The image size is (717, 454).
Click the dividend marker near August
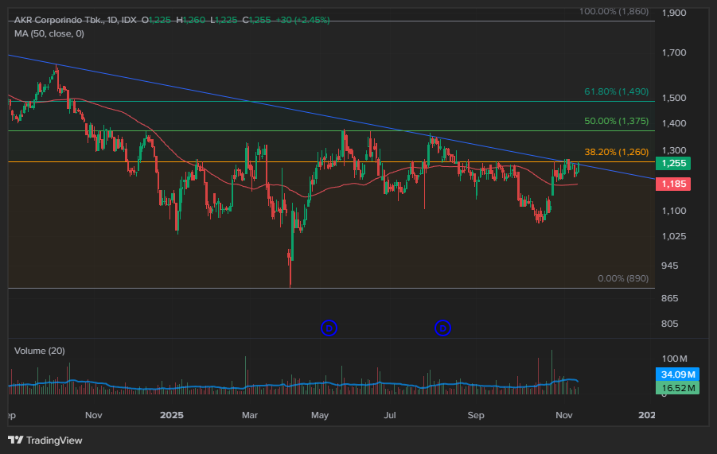click(x=443, y=328)
